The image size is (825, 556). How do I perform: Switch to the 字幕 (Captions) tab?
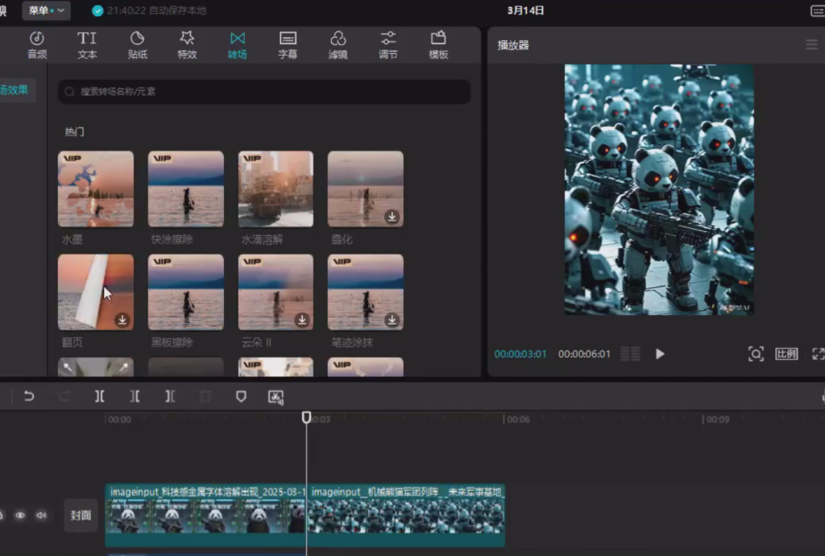[288, 45]
